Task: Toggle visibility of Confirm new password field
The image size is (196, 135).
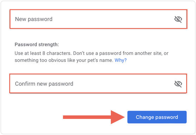Action: 178,84
